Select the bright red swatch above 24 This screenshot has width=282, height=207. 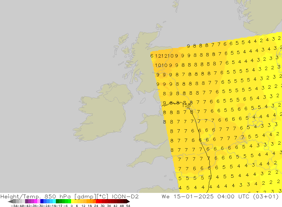click(x=97, y=201)
